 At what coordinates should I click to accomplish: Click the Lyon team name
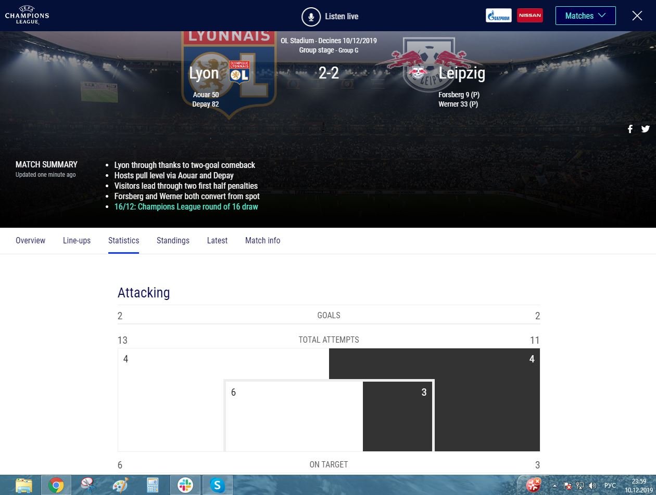click(204, 73)
